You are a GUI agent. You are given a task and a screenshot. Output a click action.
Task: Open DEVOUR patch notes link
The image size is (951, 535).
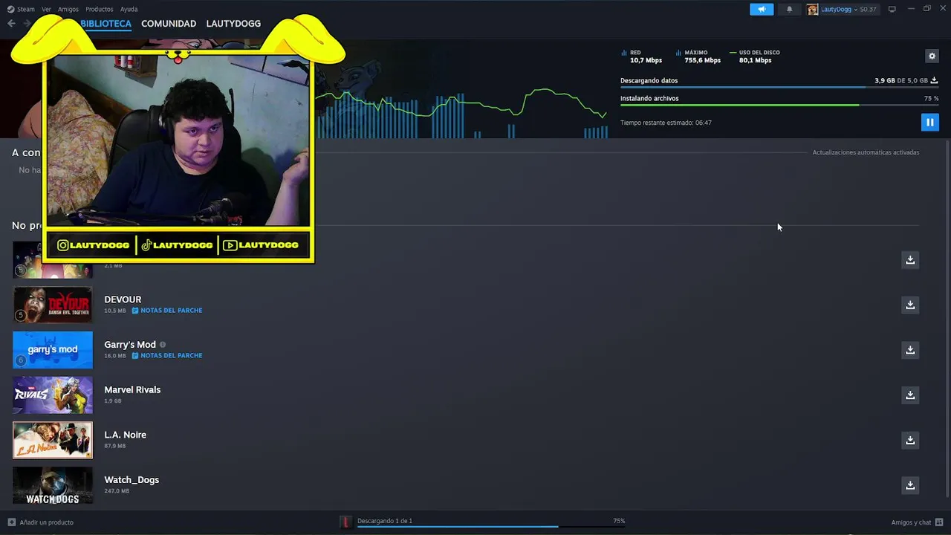coord(167,311)
